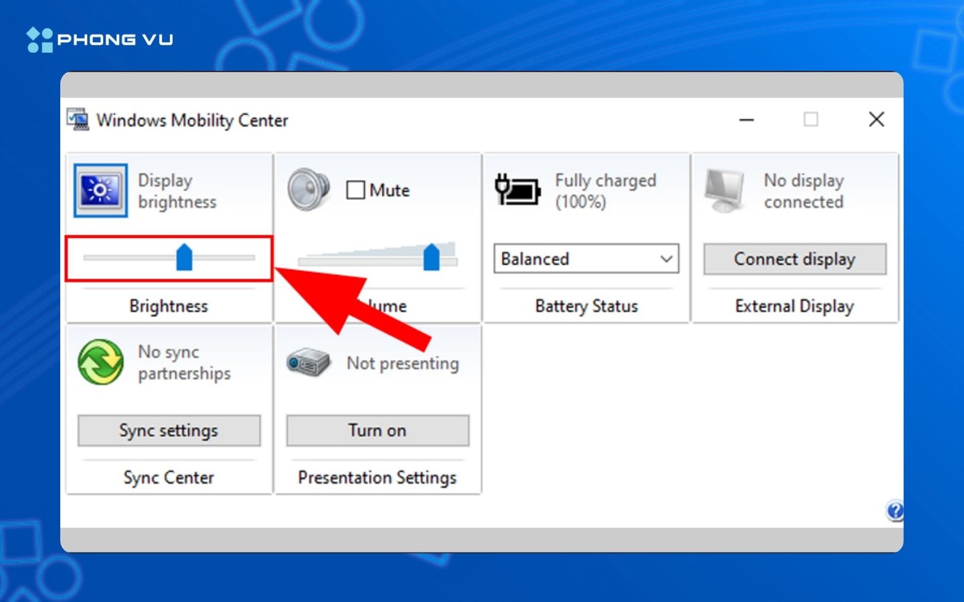This screenshot has width=964, height=602.
Task: Check the Mute box in the Volume tile
Action: click(355, 190)
